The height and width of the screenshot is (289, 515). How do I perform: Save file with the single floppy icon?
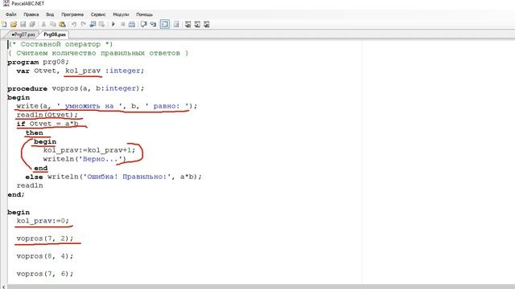23,24
